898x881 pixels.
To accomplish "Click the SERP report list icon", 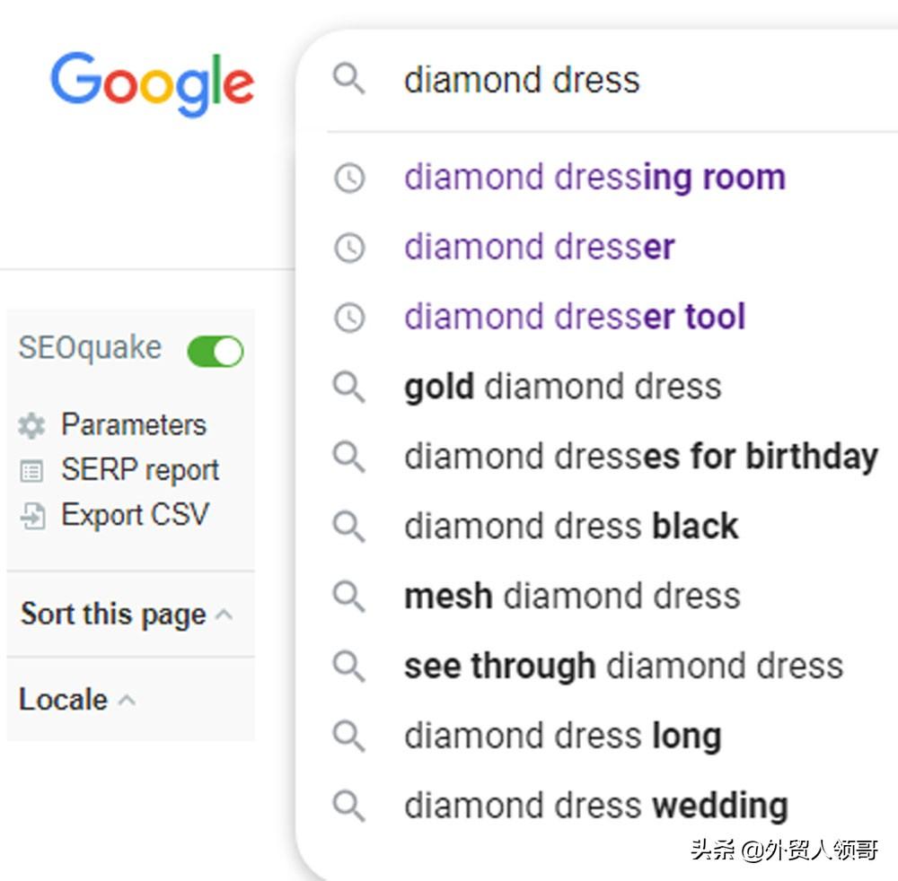I will 31,471.
